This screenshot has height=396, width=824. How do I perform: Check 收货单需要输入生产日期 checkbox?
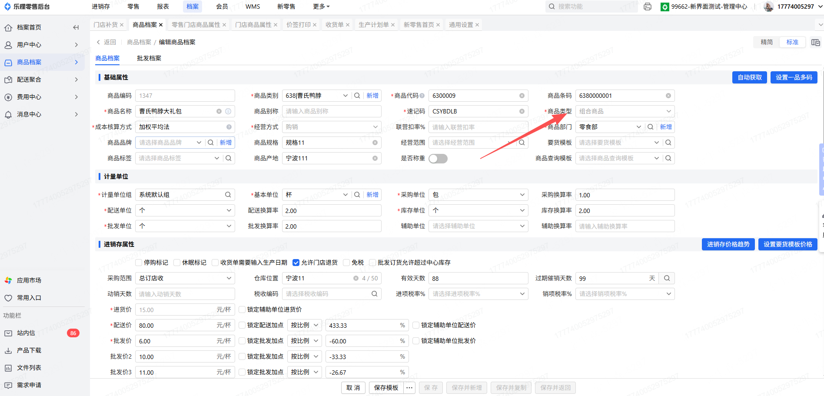click(215, 263)
